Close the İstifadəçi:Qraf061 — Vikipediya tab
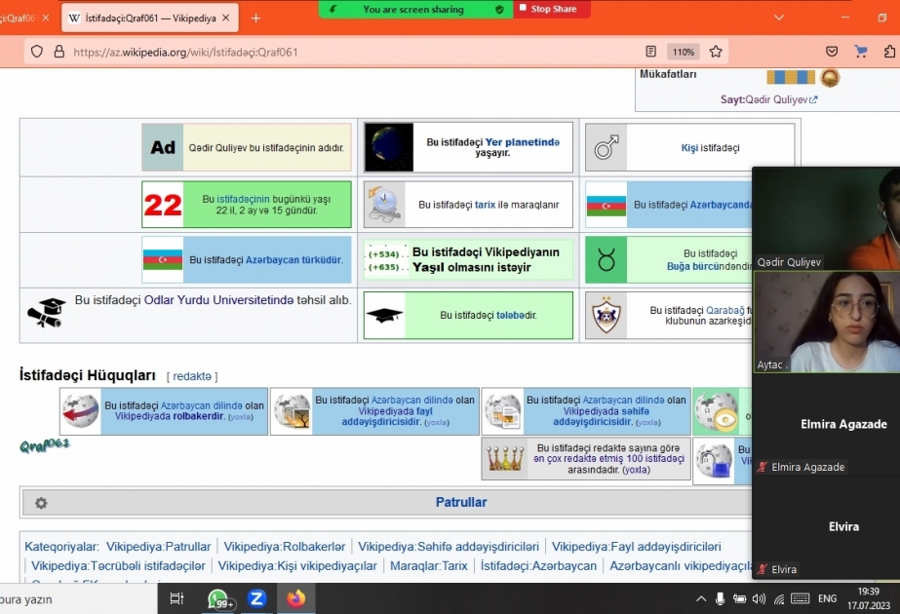Screen dimensions: 900x614 pyautogui.click(x=225, y=18)
